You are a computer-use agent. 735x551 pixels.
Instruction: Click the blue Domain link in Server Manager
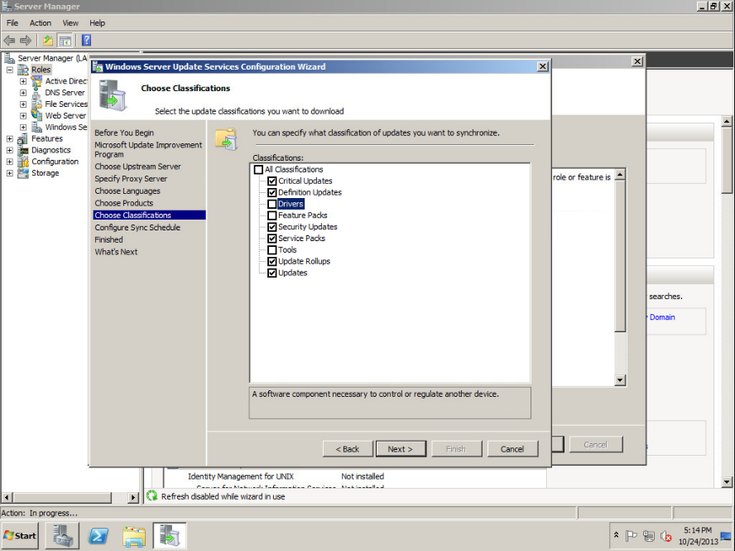(x=662, y=317)
